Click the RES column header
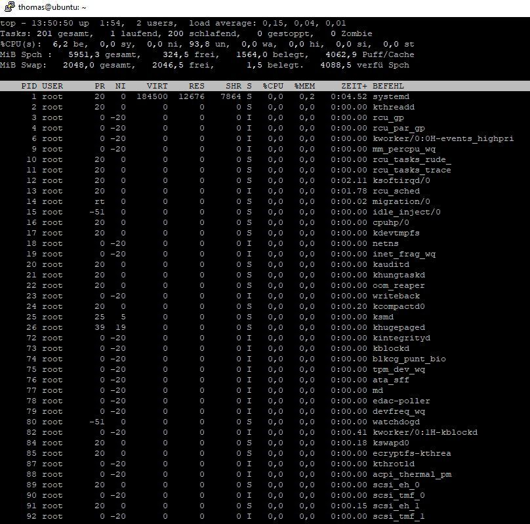Viewport: 530px width, 524px height. point(196,86)
